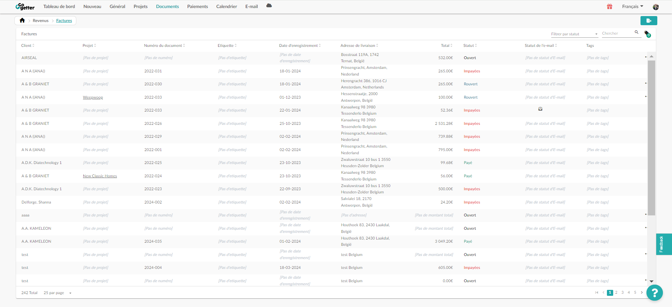
Task: Open the teal help question mark button
Action: 654,293
